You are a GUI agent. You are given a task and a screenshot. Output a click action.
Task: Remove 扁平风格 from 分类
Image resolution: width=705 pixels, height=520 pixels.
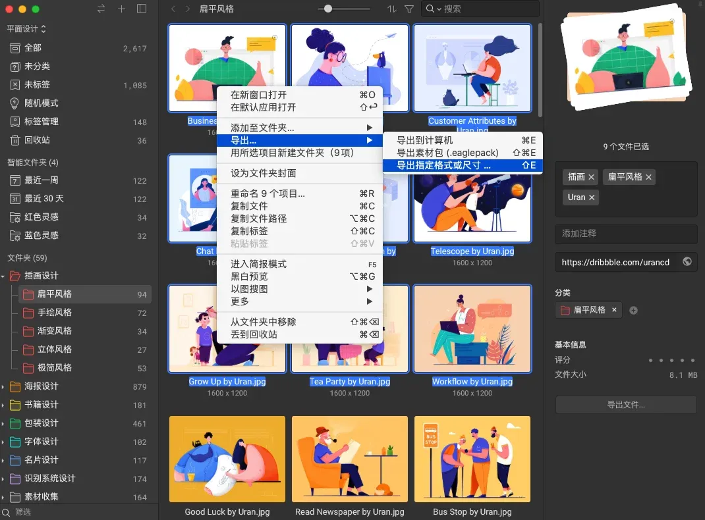tap(614, 310)
